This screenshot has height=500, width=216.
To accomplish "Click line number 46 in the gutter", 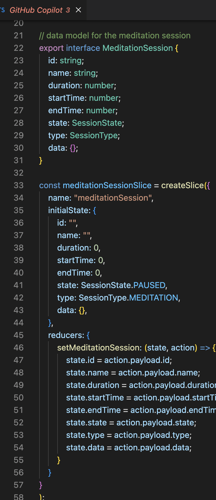I will 18,348.
